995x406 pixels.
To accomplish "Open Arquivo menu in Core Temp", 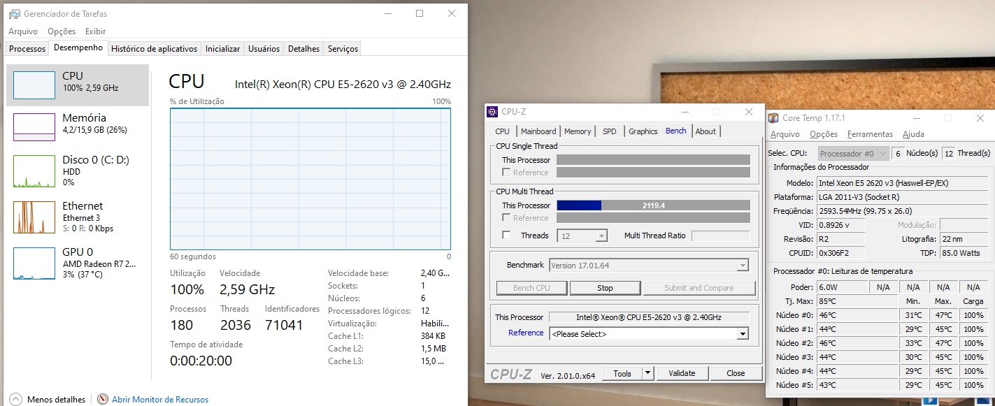I will [x=785, y=134].
